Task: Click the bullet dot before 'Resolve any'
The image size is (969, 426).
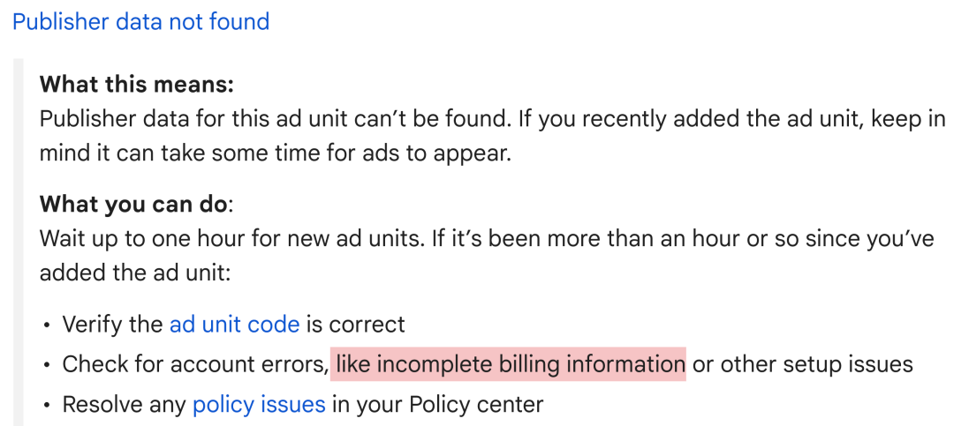Action: pyautogui.click(x=47, y=406)
